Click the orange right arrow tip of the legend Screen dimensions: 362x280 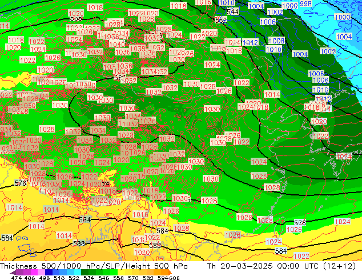coord(170,272)
